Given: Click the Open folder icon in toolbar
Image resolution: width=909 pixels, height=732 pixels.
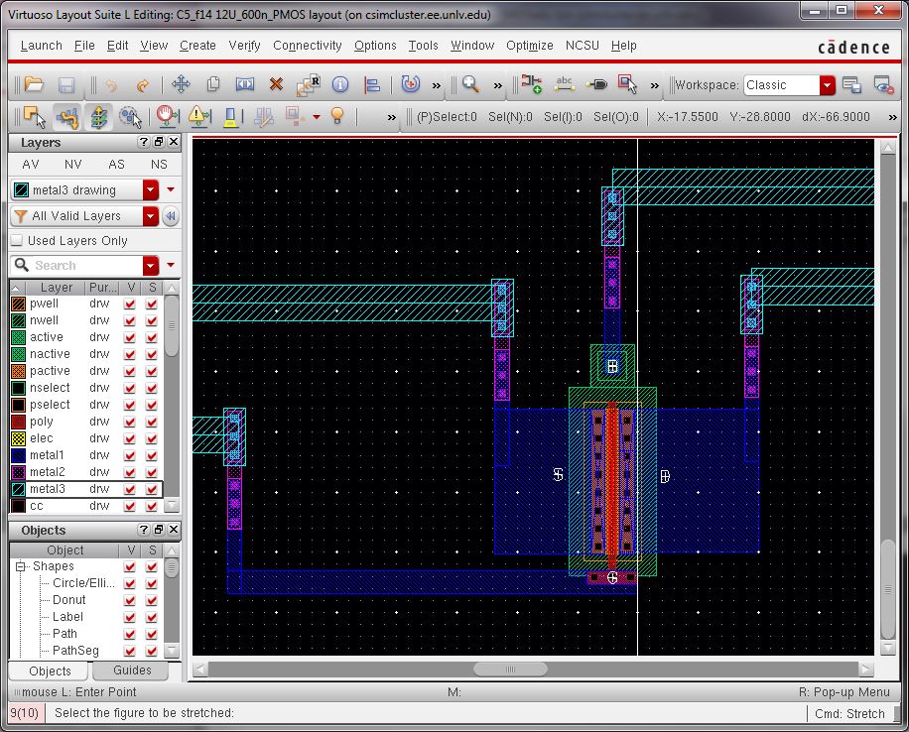Looking at the screenshot, I should click(x=34, y=85).
